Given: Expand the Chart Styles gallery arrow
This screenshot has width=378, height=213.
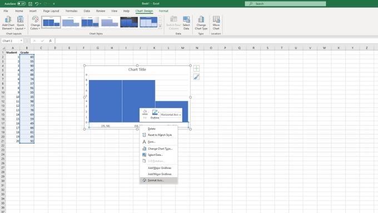Looking at the screenshot, I should pos(160,27).
